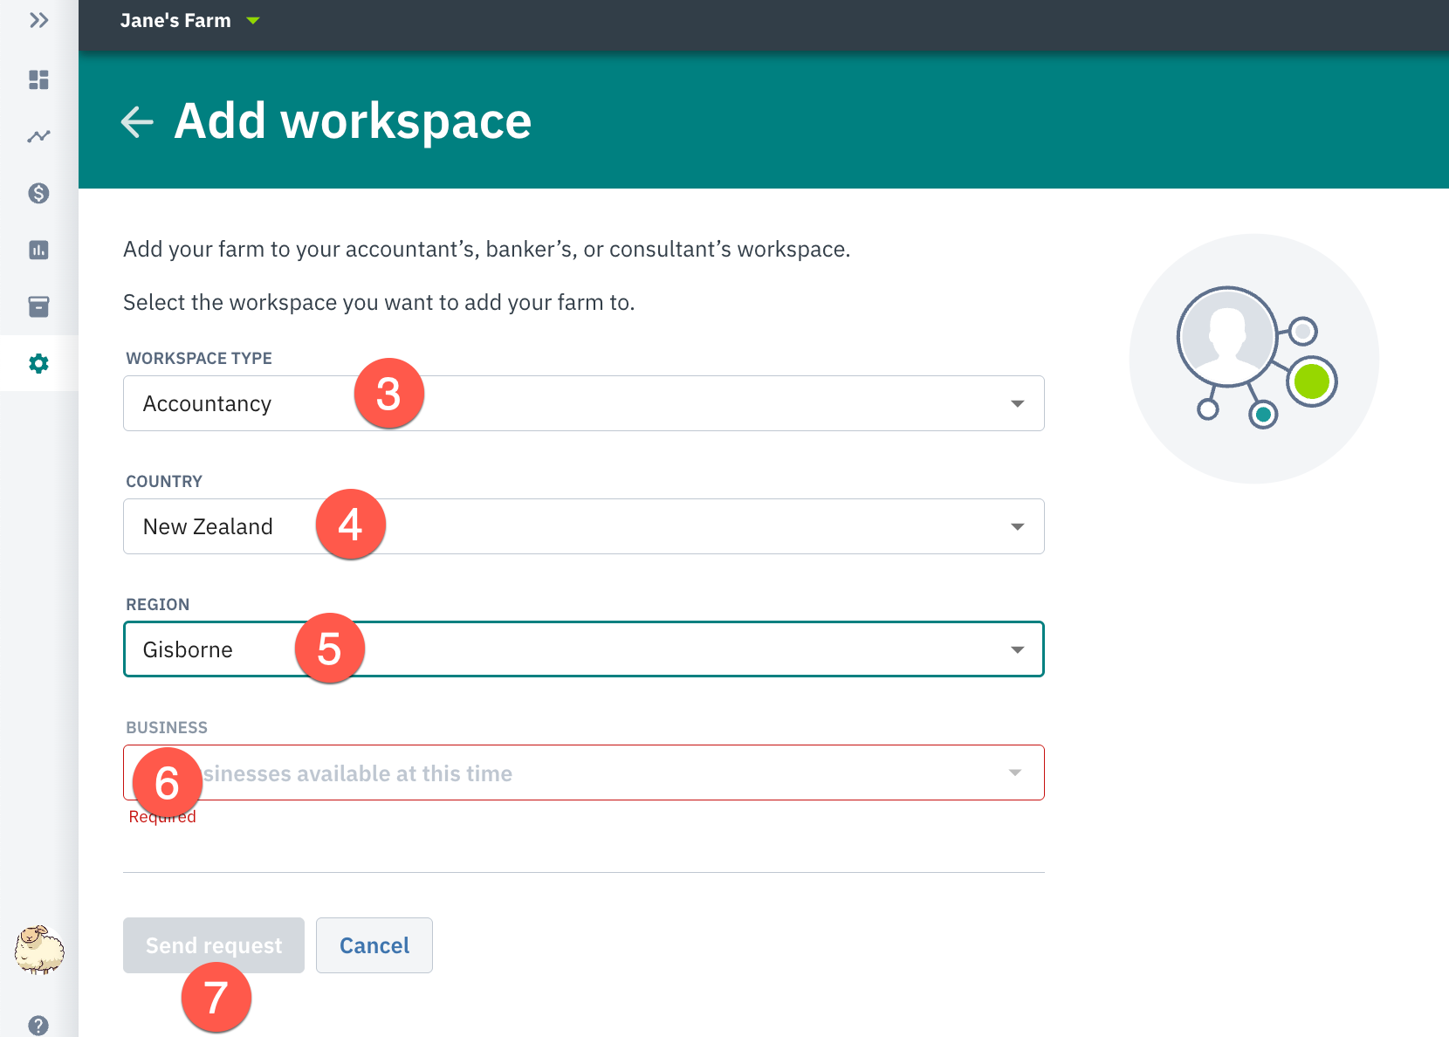Click the Workspace Type dropdown arrow

click(x=1017, y=403)
